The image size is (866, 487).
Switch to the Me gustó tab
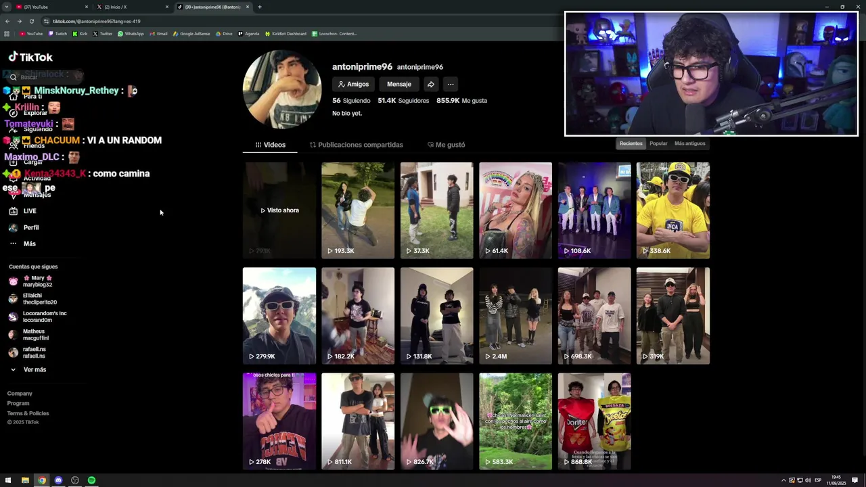coord(447,145)
